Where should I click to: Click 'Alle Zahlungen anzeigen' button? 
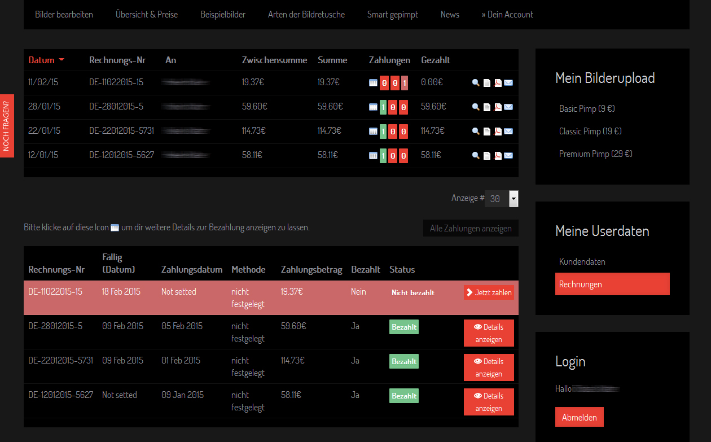tap(471, 229)
